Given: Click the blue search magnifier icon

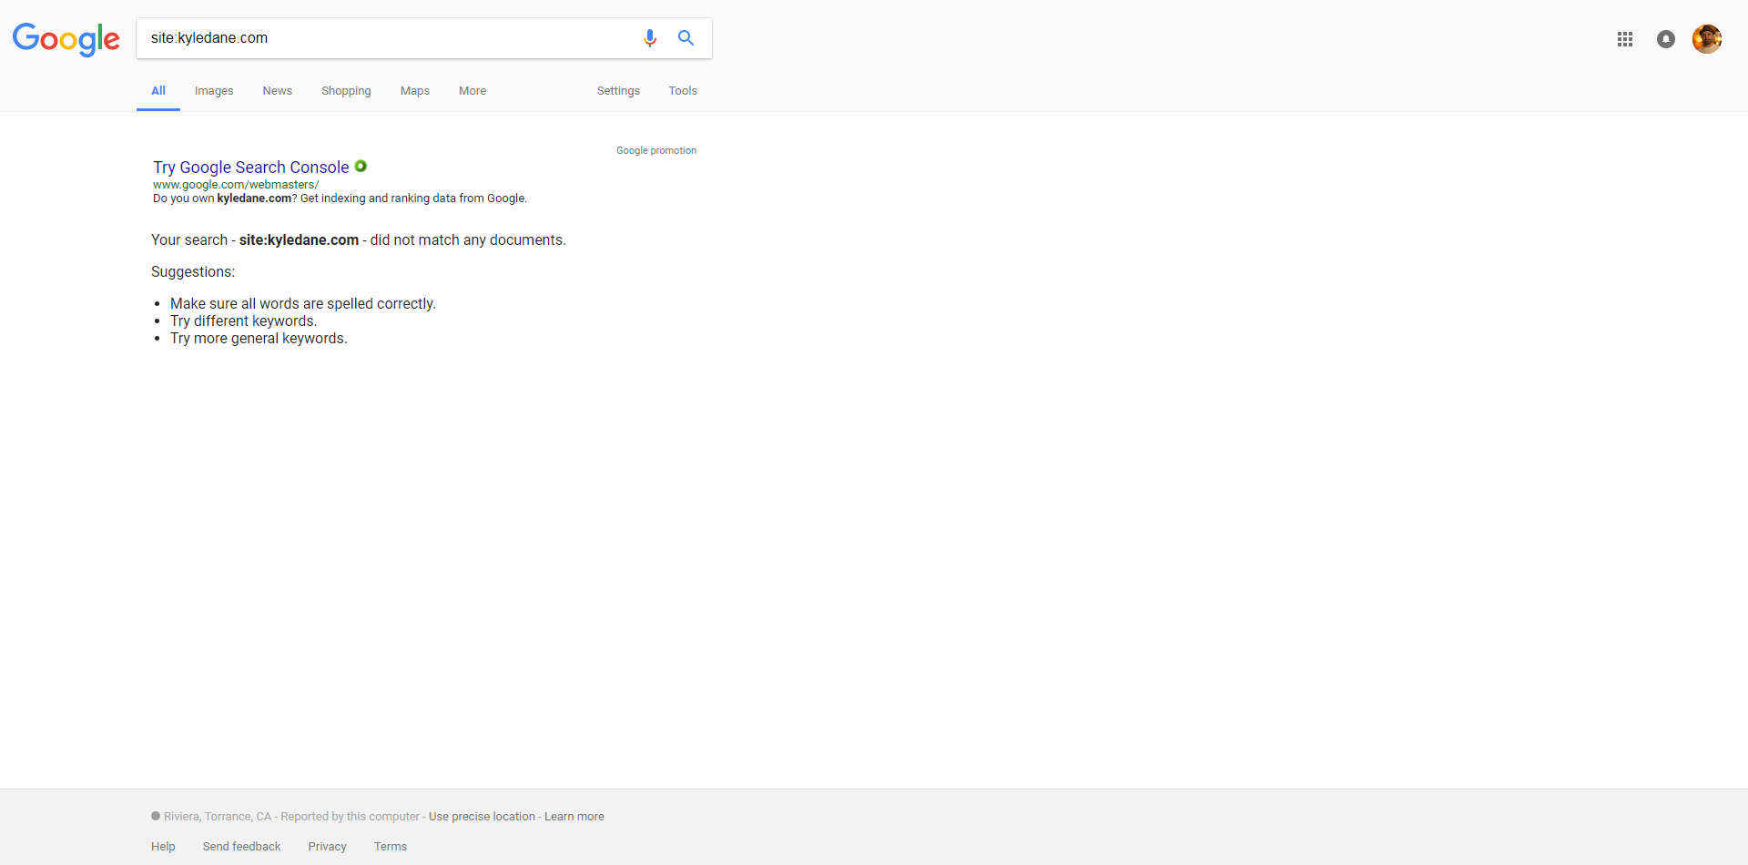Looking at the screenshot, I should pyautogui.click(x=686, y=38).
